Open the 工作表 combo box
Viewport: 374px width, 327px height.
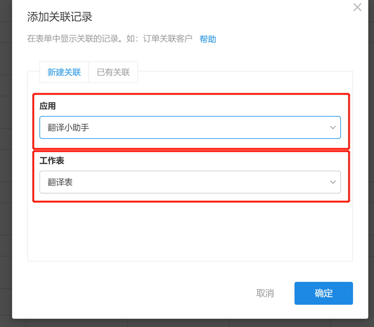(x=190, y=182)
